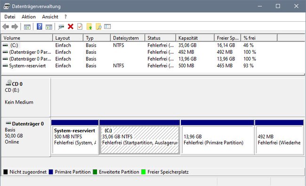
Task: Click the folder with magnifier icon
Action: [x=98, y=26]
